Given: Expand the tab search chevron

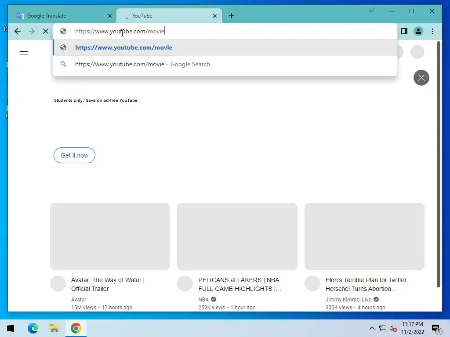Looking at the screenshot, I should (x=371, y=11).
